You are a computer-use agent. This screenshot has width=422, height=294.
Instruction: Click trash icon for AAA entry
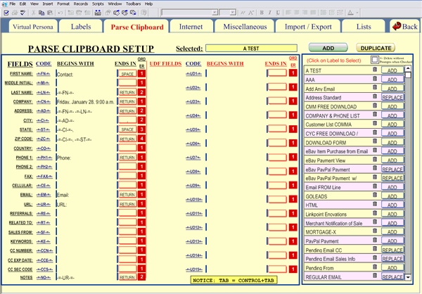[x=375, y=79]
